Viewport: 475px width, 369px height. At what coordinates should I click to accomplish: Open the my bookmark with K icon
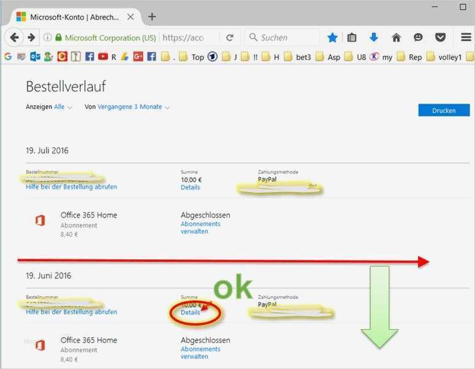click(x=381, y=57)
